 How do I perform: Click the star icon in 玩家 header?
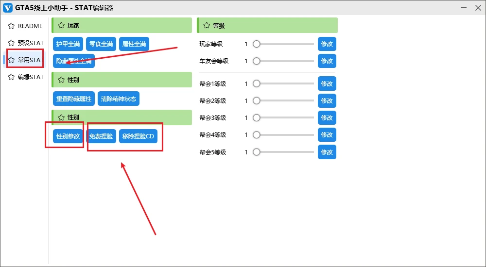tap(61, 26)
